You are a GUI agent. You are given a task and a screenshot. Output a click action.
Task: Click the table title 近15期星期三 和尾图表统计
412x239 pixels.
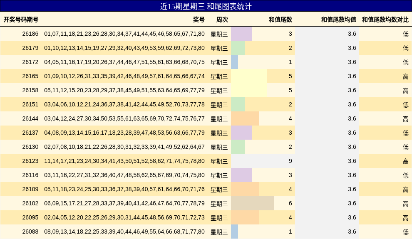[206, 6]
